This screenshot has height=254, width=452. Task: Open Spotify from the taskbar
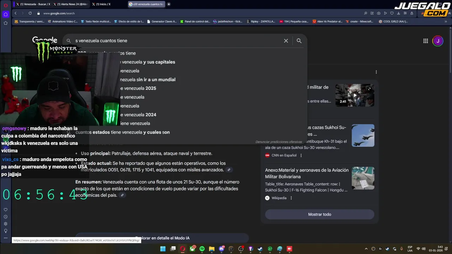click(x=202, y=249)
